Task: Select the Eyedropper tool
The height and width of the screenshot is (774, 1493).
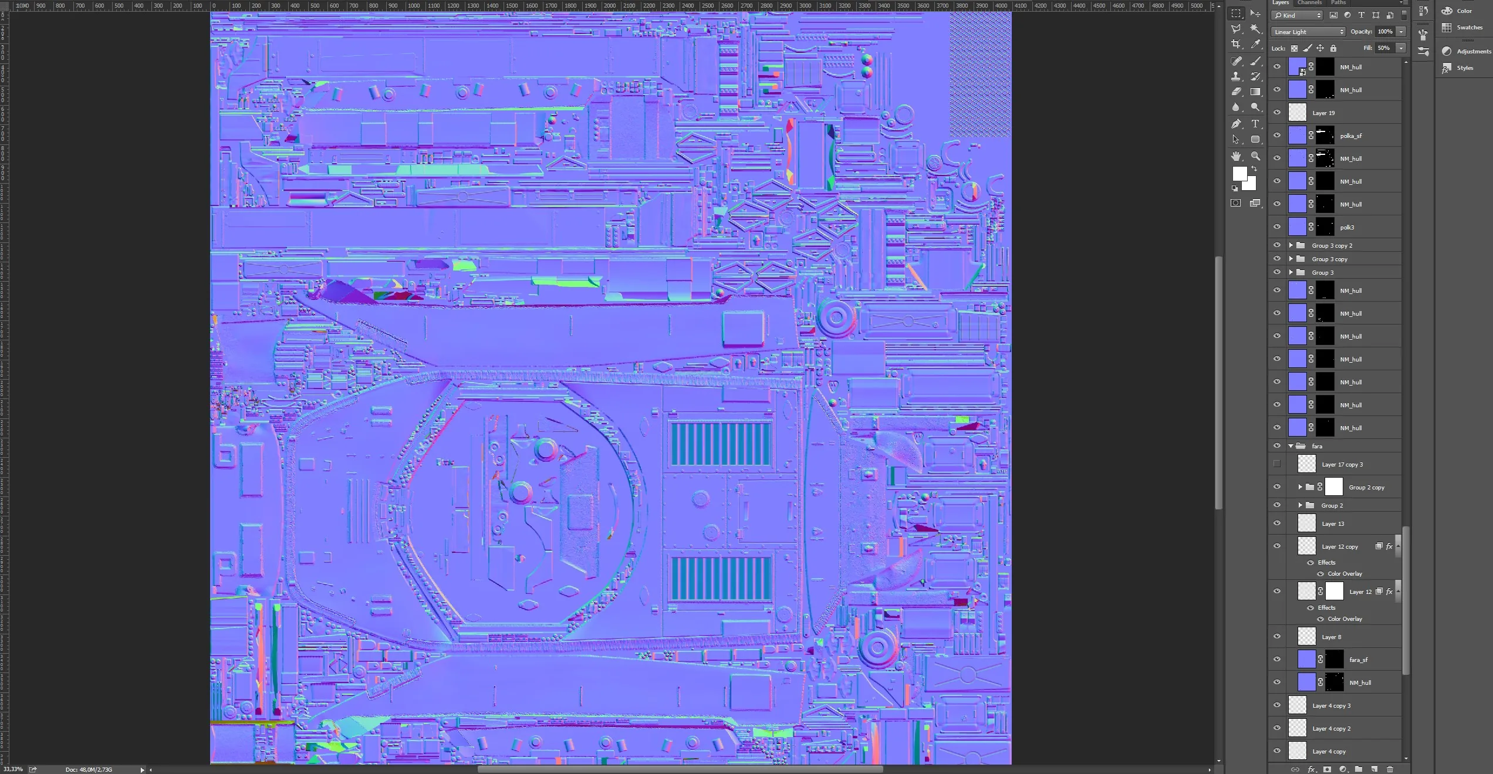Action: pos(1255,44)
